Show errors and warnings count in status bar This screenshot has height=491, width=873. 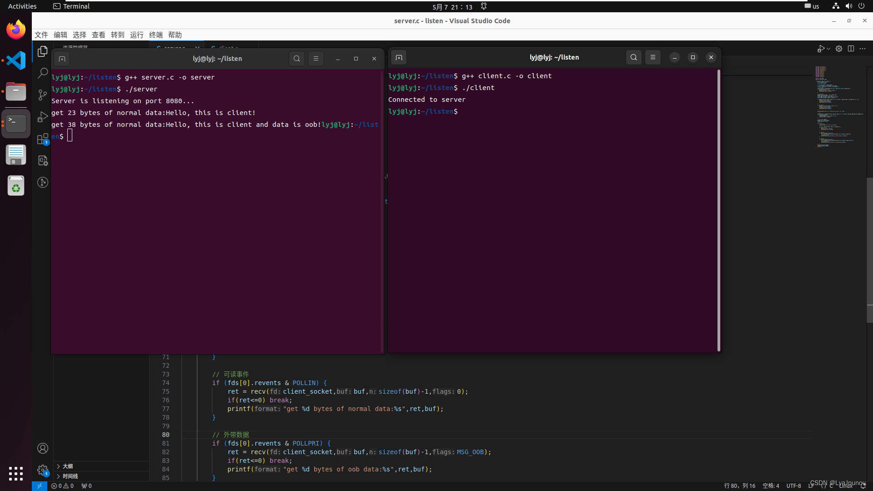coord(62,486)
